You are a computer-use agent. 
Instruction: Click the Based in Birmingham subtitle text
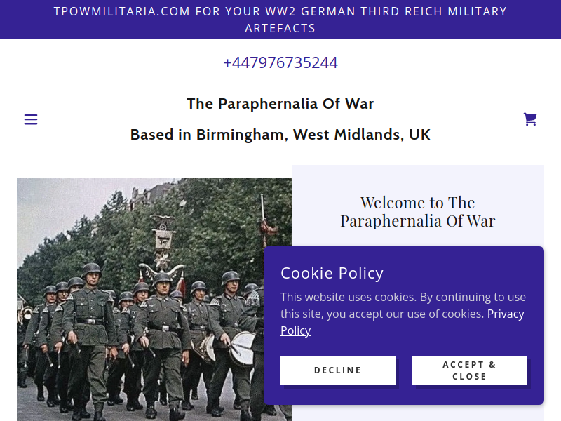[x=280, y=135]
